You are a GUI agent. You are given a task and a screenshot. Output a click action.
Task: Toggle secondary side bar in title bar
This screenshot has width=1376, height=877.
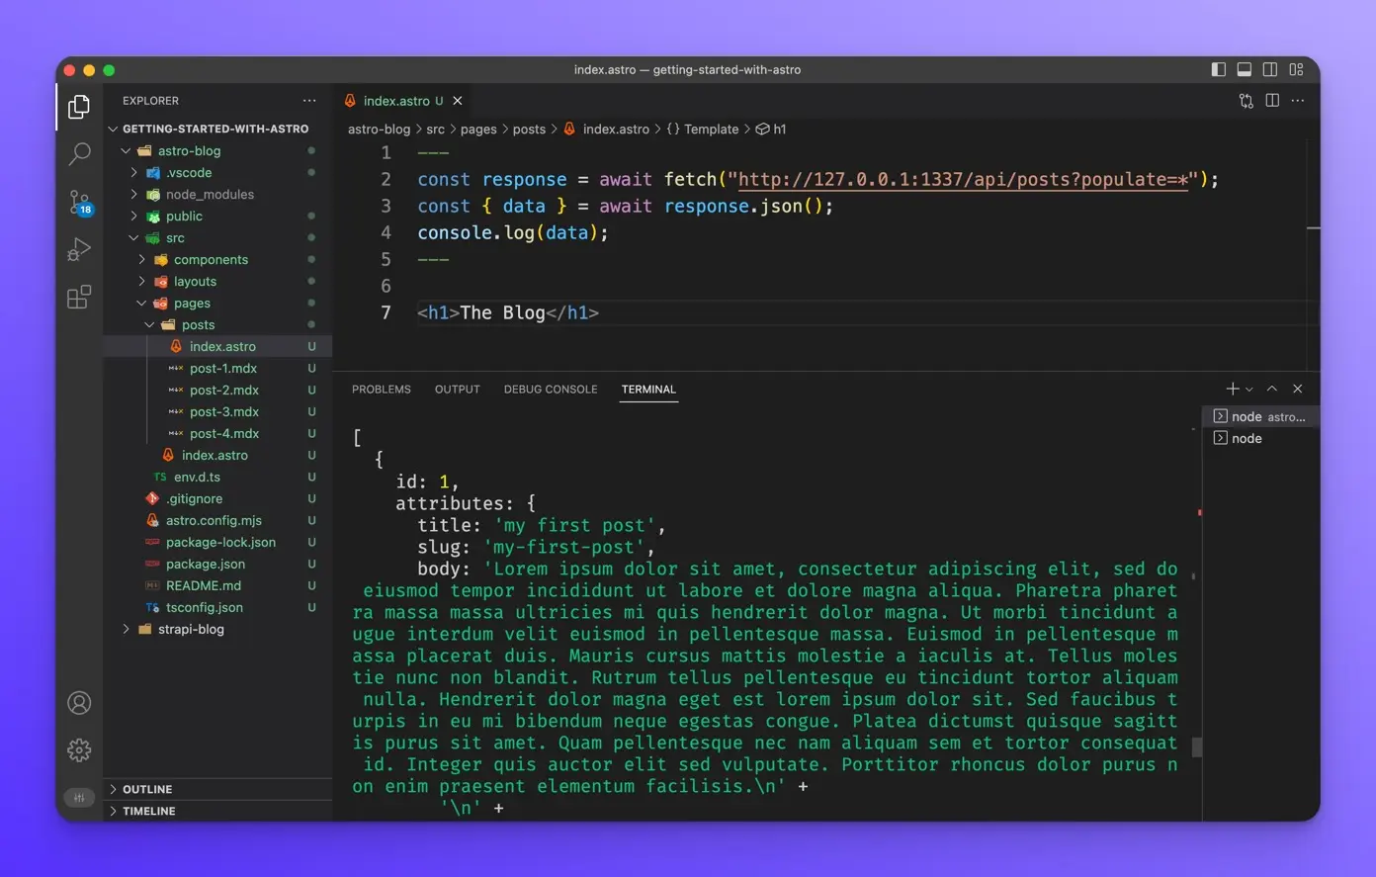pos(1270,69)
